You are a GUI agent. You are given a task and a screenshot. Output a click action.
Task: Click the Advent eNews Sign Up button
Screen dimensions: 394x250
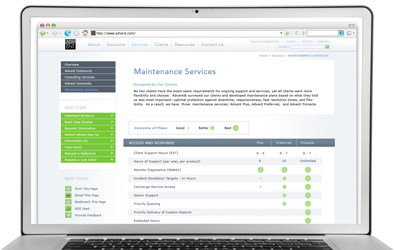point(88,135)
